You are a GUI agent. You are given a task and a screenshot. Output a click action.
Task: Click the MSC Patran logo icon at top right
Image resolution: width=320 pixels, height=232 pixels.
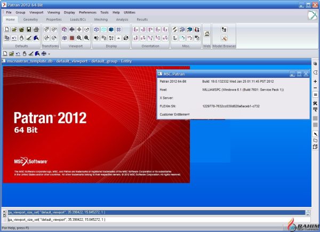point(313,15)
